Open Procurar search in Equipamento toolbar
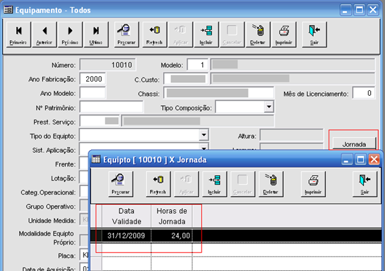Viewport: 385px width, 271px height. pyautogui.click(x=126, y=35)
